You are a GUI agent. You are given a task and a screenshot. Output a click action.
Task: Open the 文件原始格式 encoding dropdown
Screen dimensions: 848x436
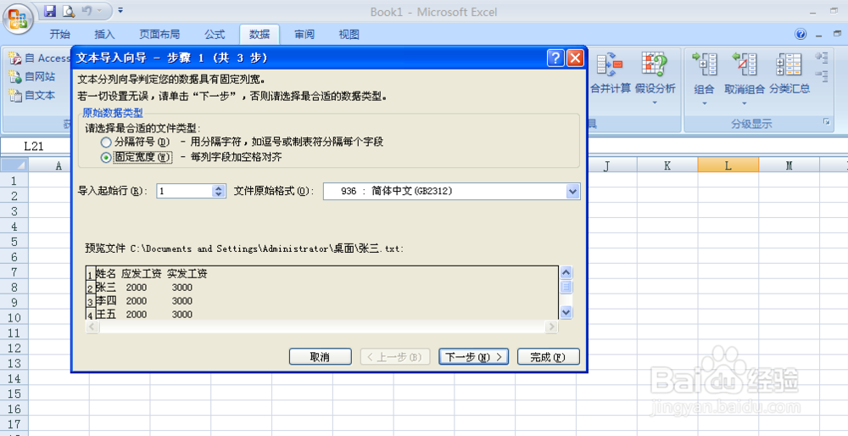(x=572, y=190)
